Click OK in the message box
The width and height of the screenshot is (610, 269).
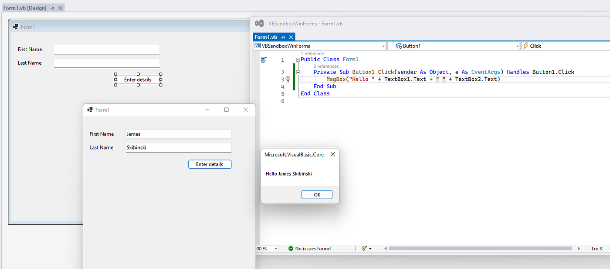click(317, 195)
